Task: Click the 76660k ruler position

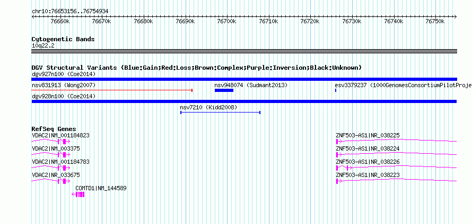Action: pyautogui.click(x=60, y=22)
